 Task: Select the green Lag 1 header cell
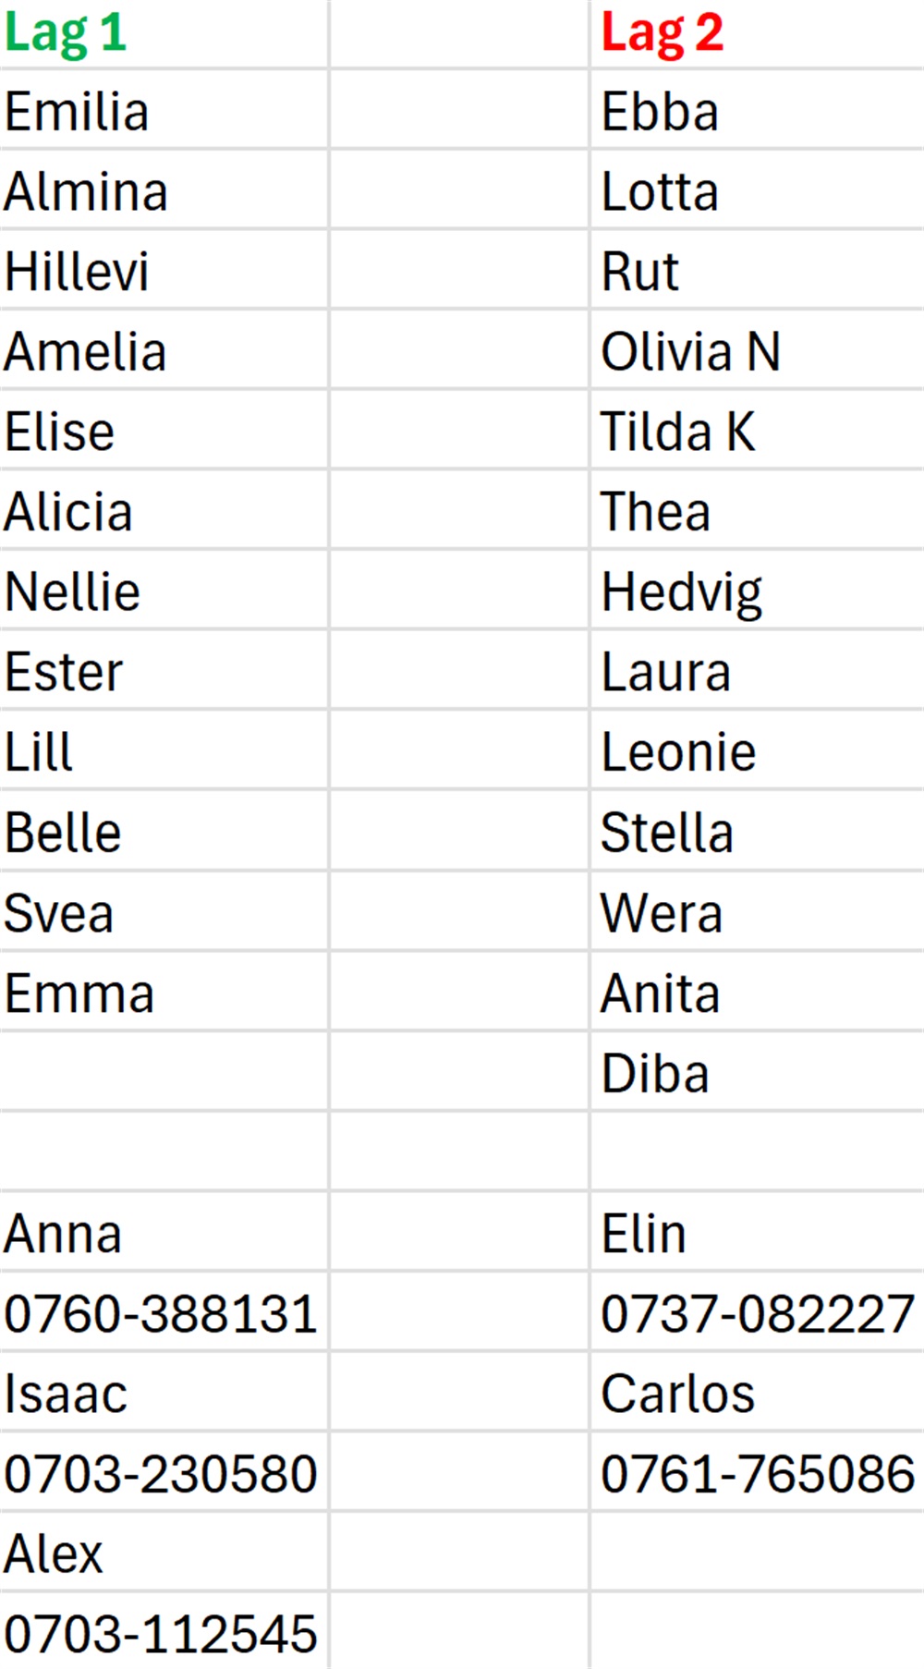[66, 33]
